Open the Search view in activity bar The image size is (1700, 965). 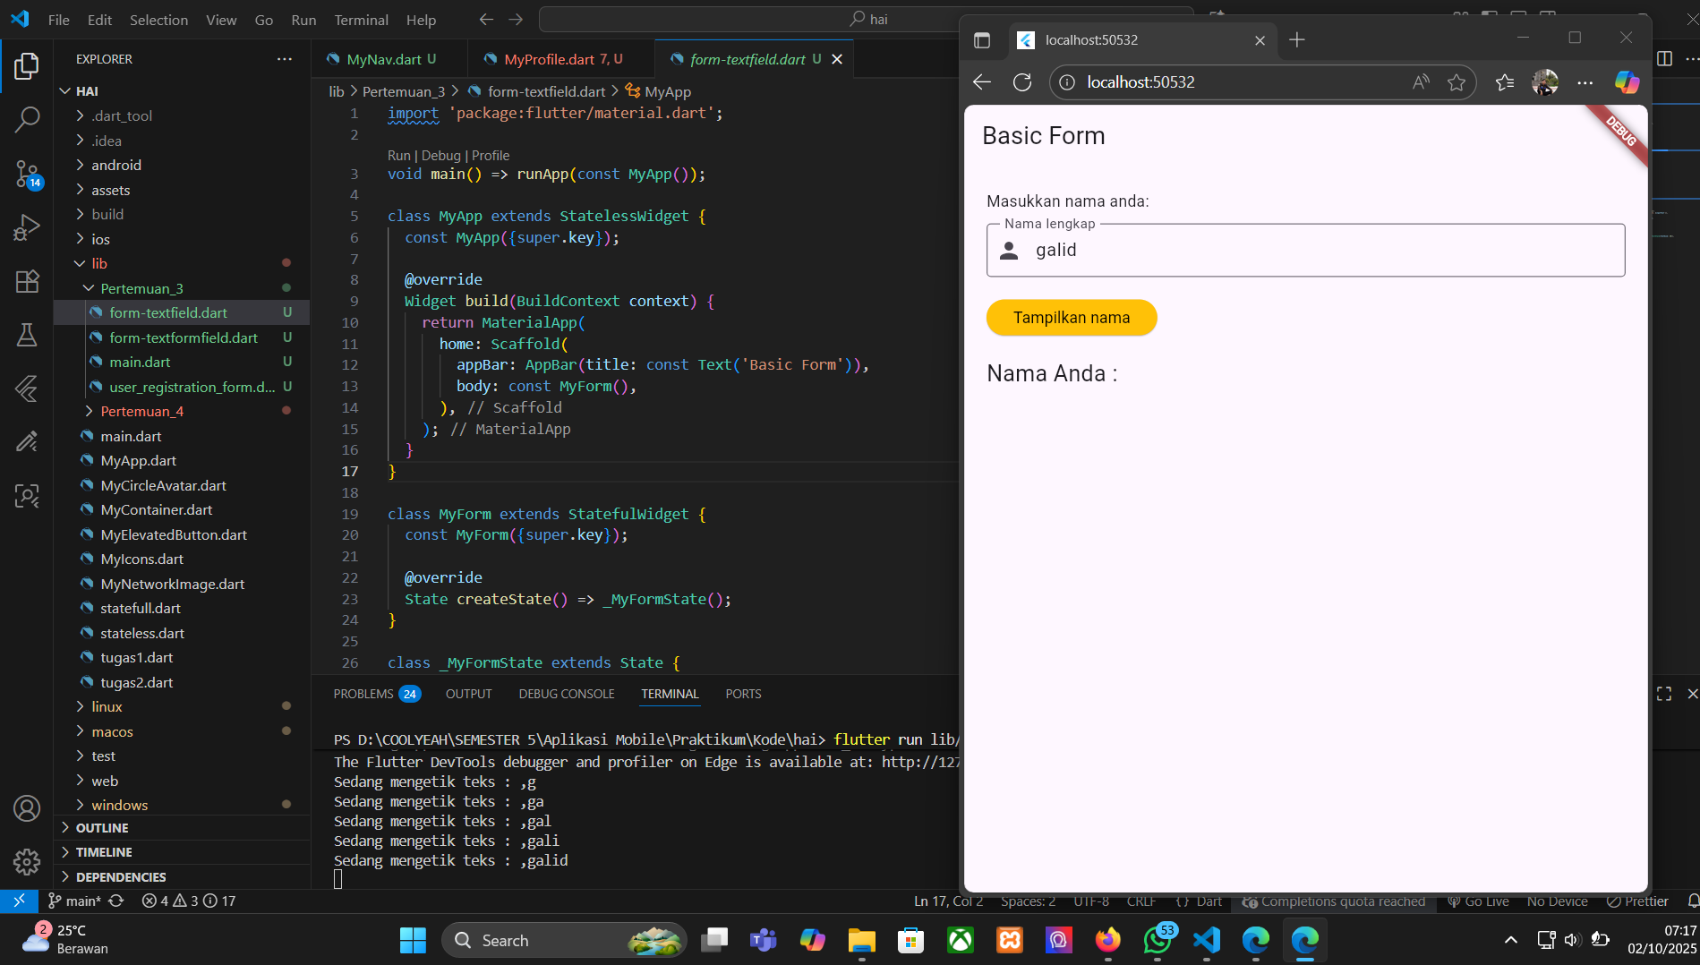point(27,119)
